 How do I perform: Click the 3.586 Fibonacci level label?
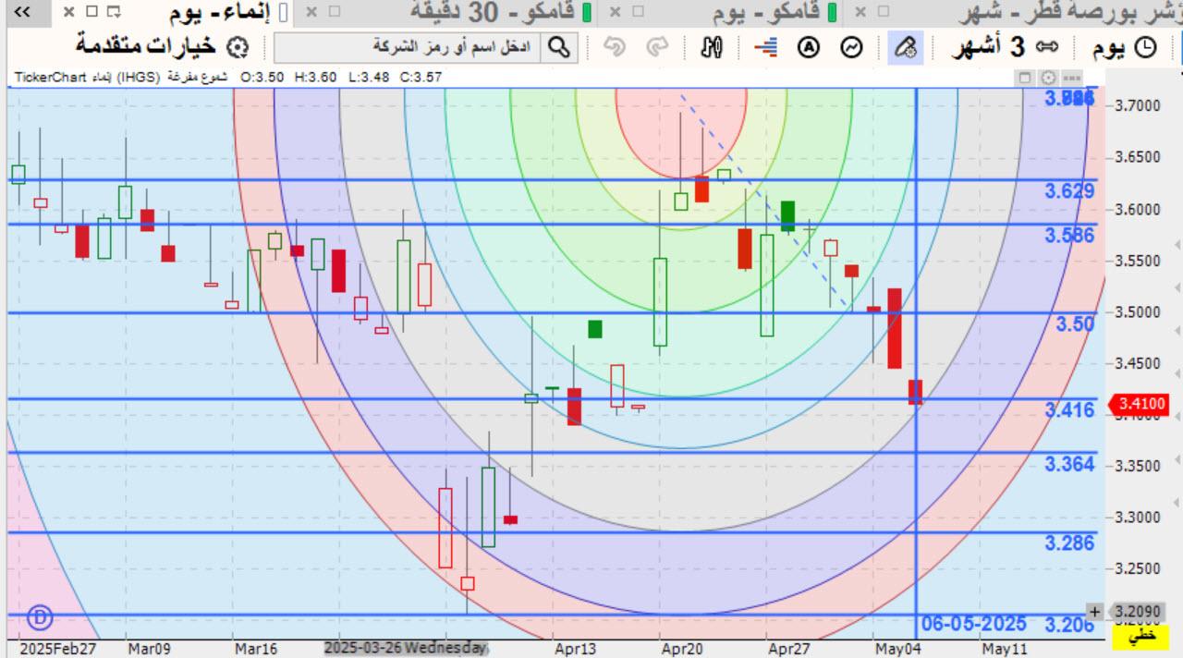[x=1069, y=236]
